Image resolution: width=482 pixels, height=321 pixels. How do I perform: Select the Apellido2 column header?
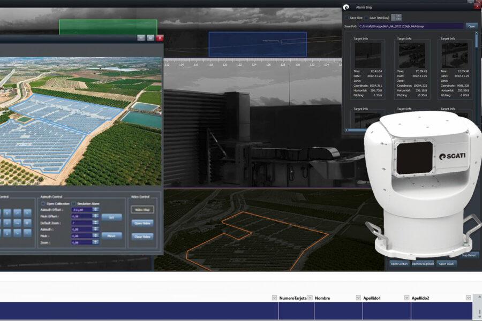coord(420,298)
